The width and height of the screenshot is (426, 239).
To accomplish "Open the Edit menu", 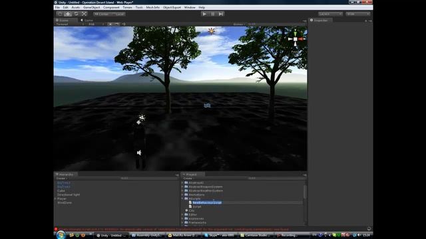I will click(x=65, y=7).
